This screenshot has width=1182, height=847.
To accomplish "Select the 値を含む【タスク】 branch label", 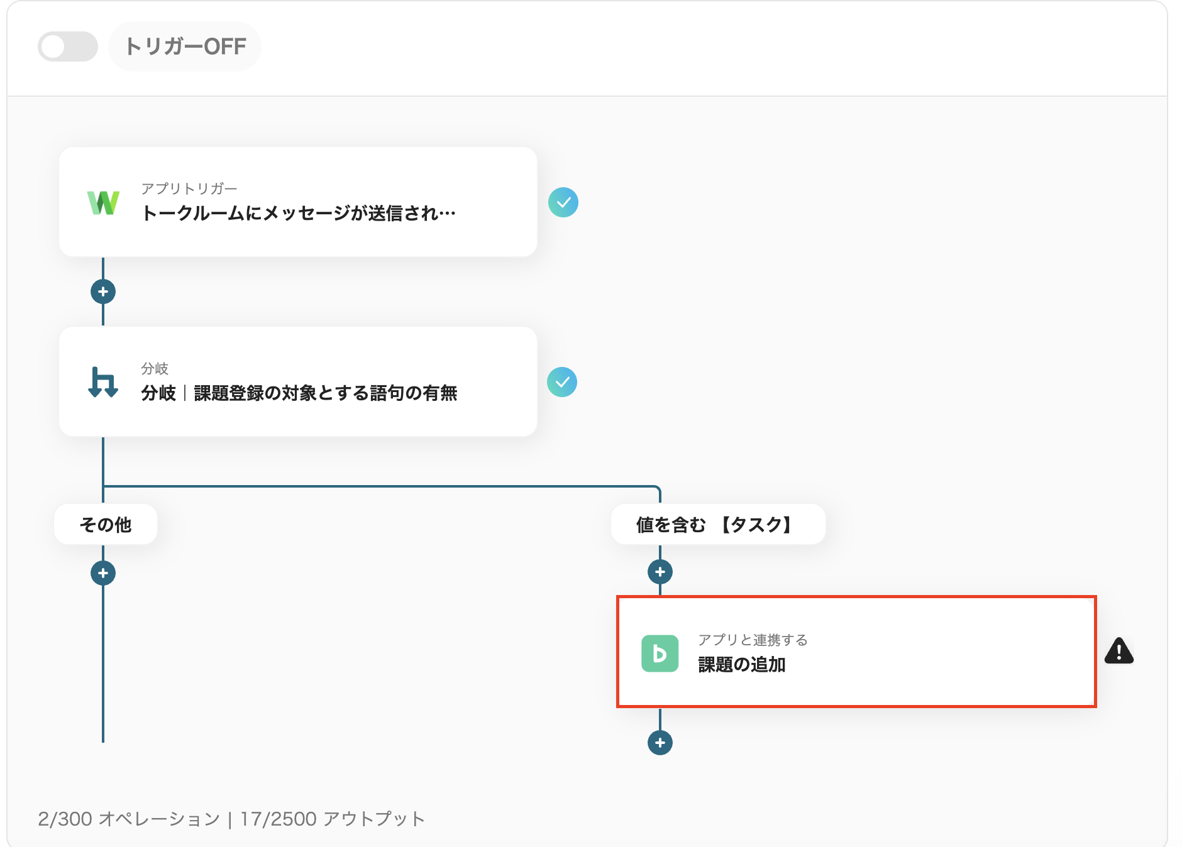I will tap(717, 525).
